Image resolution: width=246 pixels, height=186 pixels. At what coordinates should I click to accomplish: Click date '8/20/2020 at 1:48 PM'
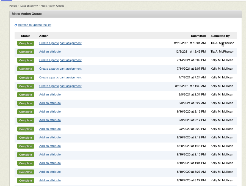click(x=191, y=146)
